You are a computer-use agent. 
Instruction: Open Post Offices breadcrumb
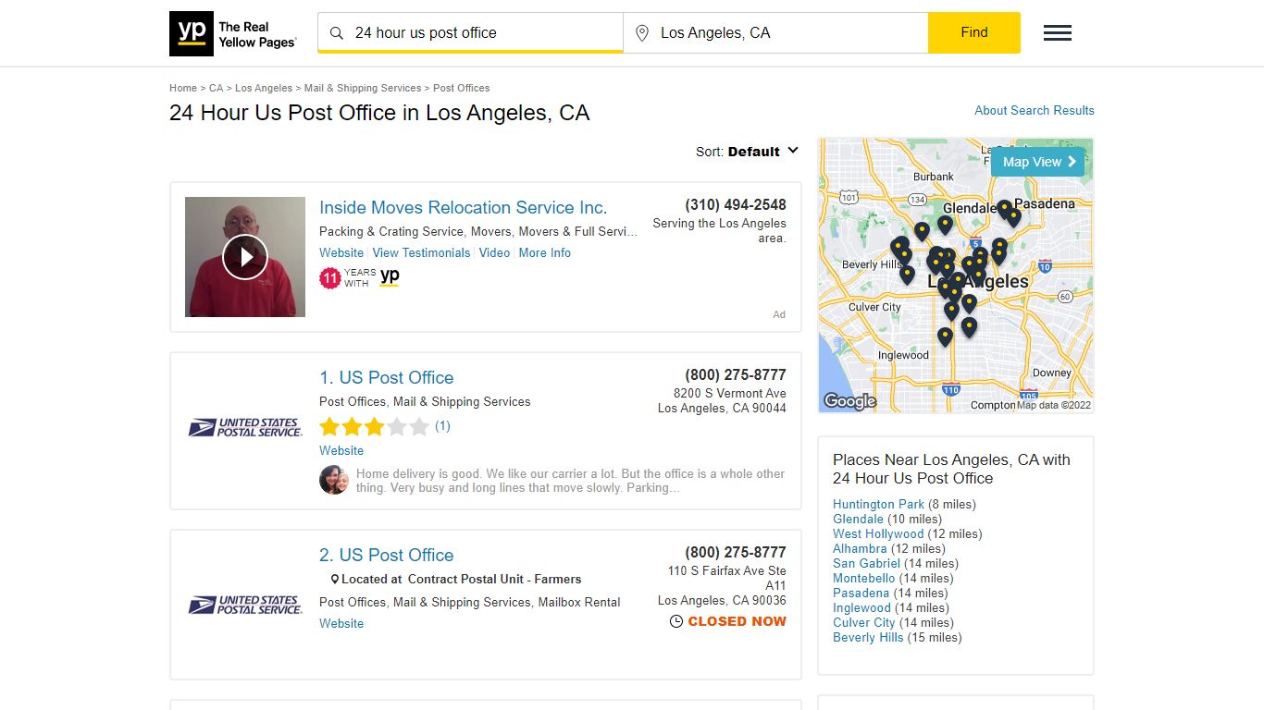coord(462,88)
